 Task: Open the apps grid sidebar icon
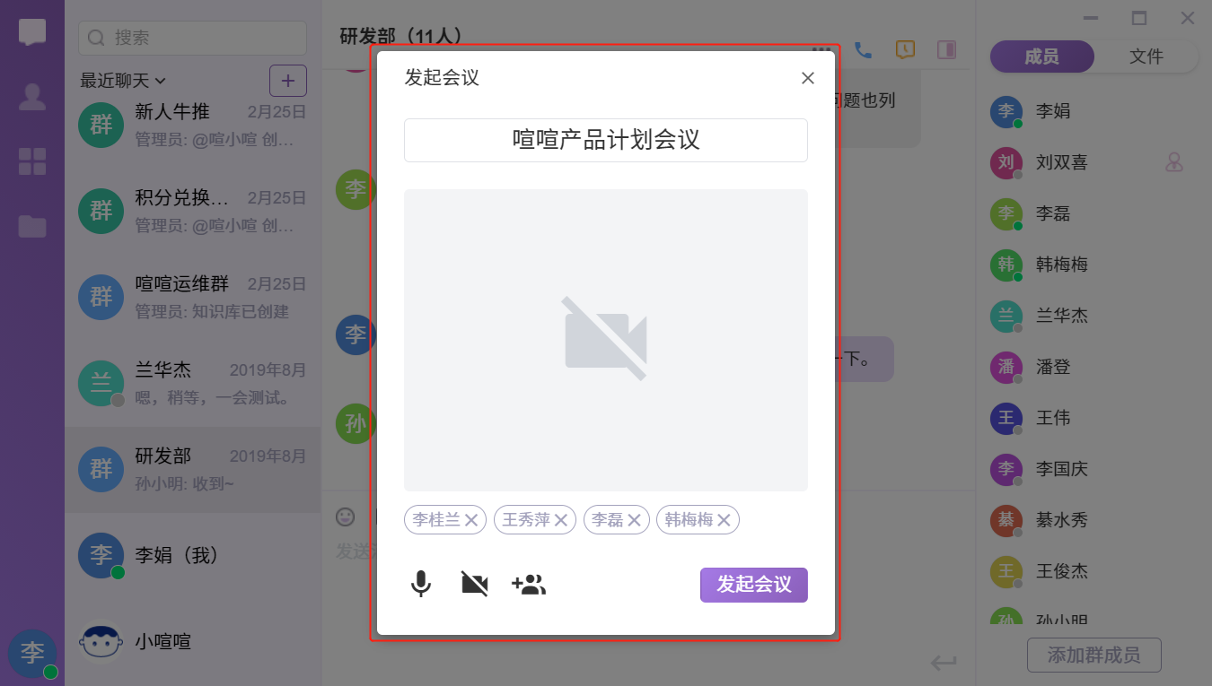click(x=32, y=161)
